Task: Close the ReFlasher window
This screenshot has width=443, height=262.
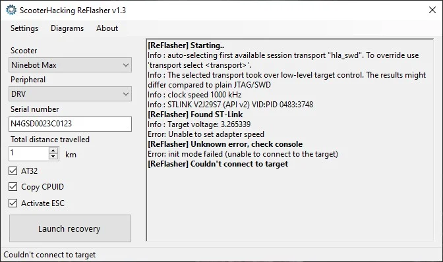Action: tap(432, 10)
